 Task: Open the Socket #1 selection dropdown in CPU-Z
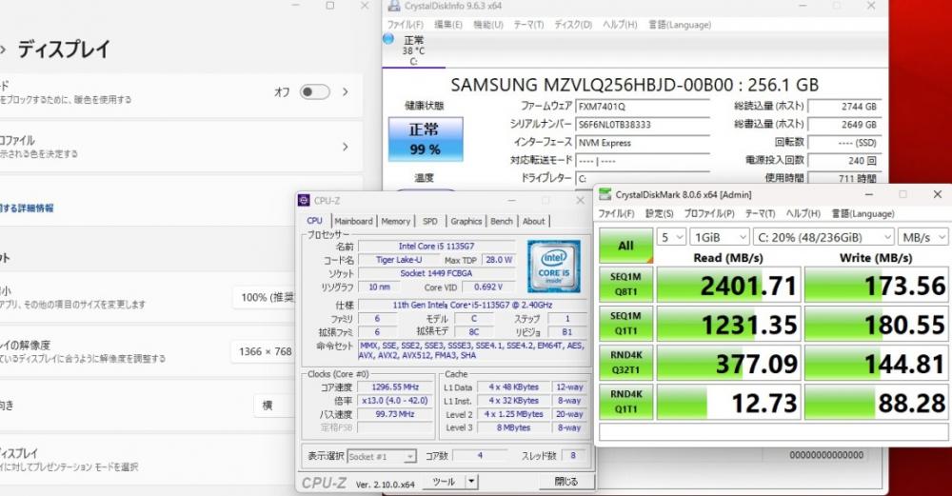click(x=382, y=456)
